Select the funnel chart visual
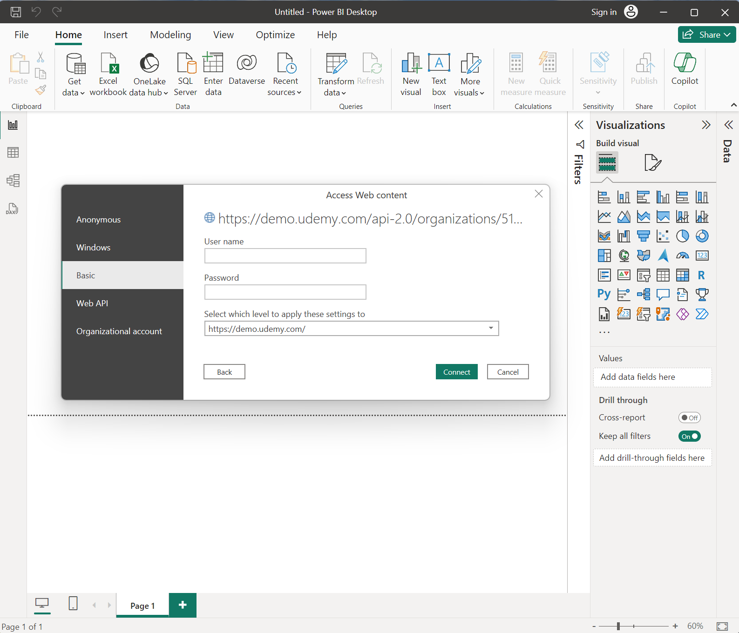This screenshot has width=739, height=633. [x=643, y=236]
